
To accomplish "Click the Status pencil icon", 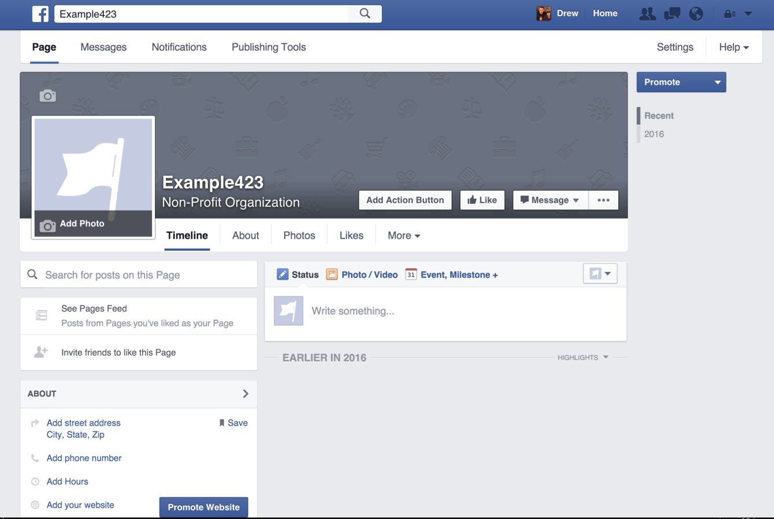I will tap(282, 274).
